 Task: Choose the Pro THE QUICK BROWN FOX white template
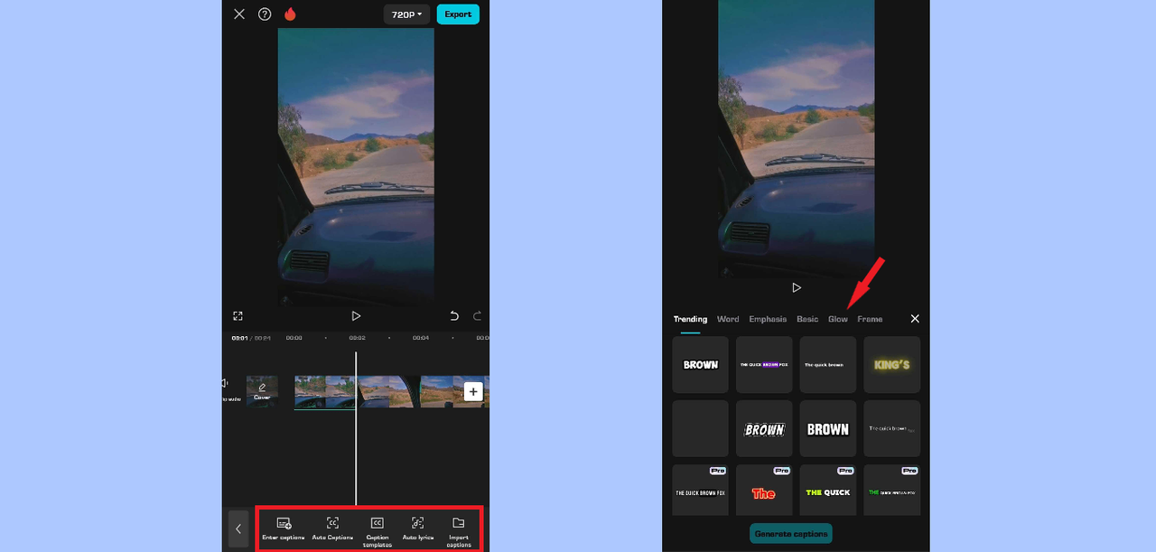[701, 491]
